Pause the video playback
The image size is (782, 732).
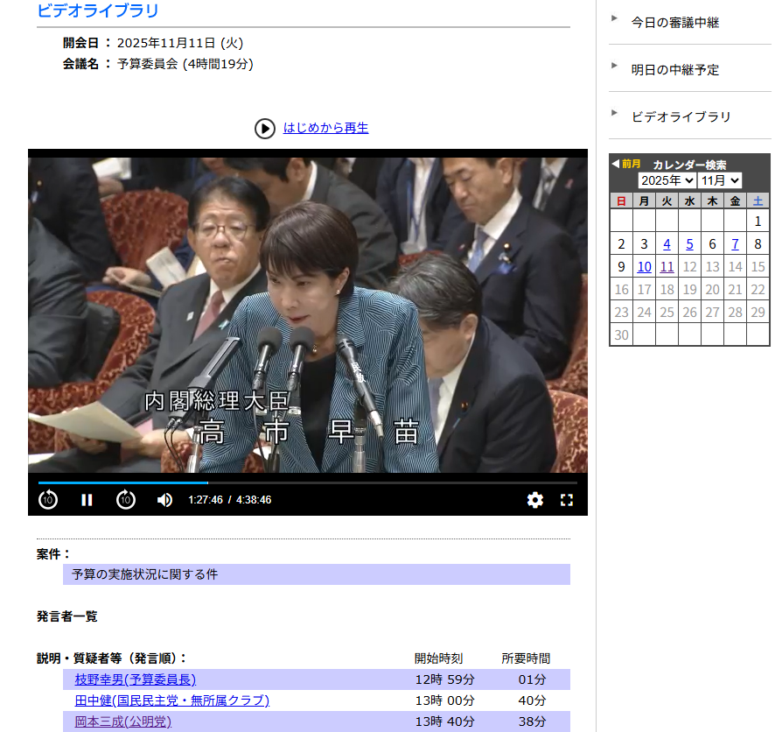[x=87, y=500]
